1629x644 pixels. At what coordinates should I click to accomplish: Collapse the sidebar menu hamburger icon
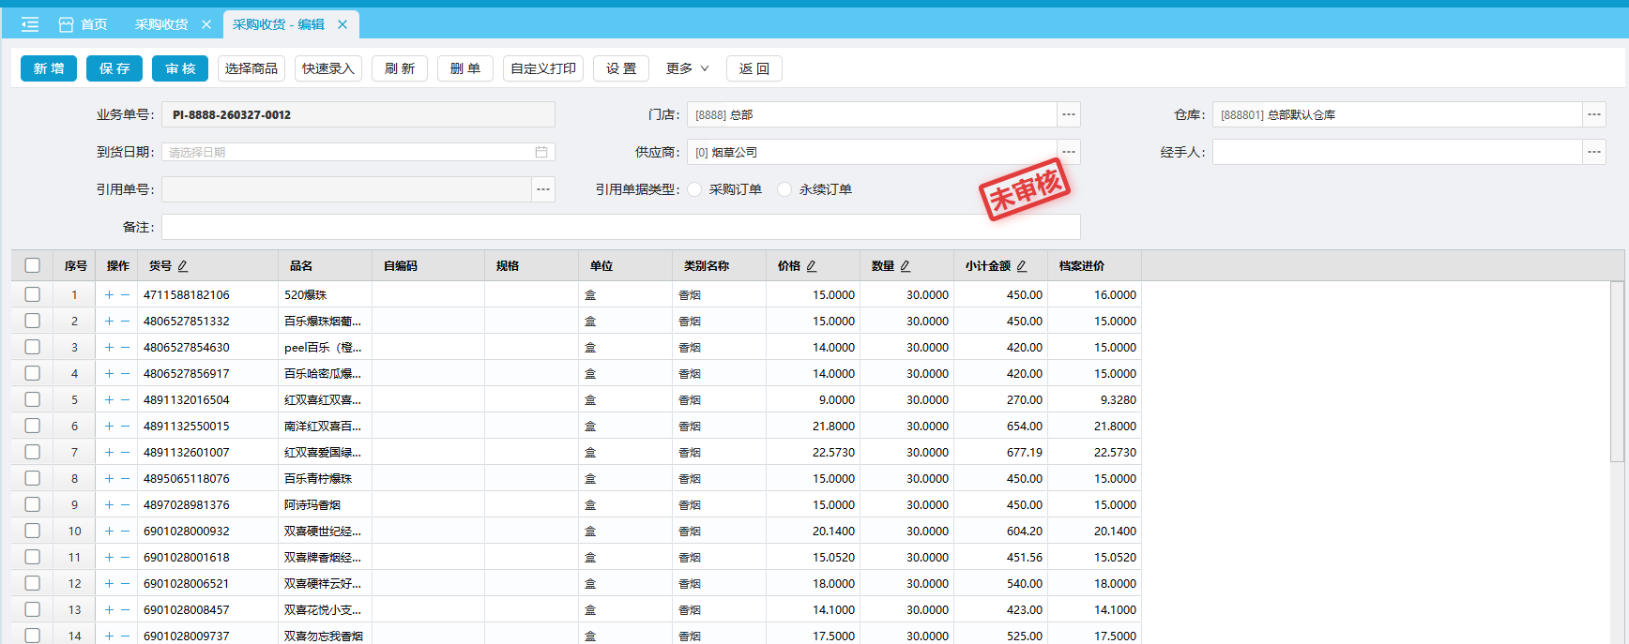tap(30, 24)
